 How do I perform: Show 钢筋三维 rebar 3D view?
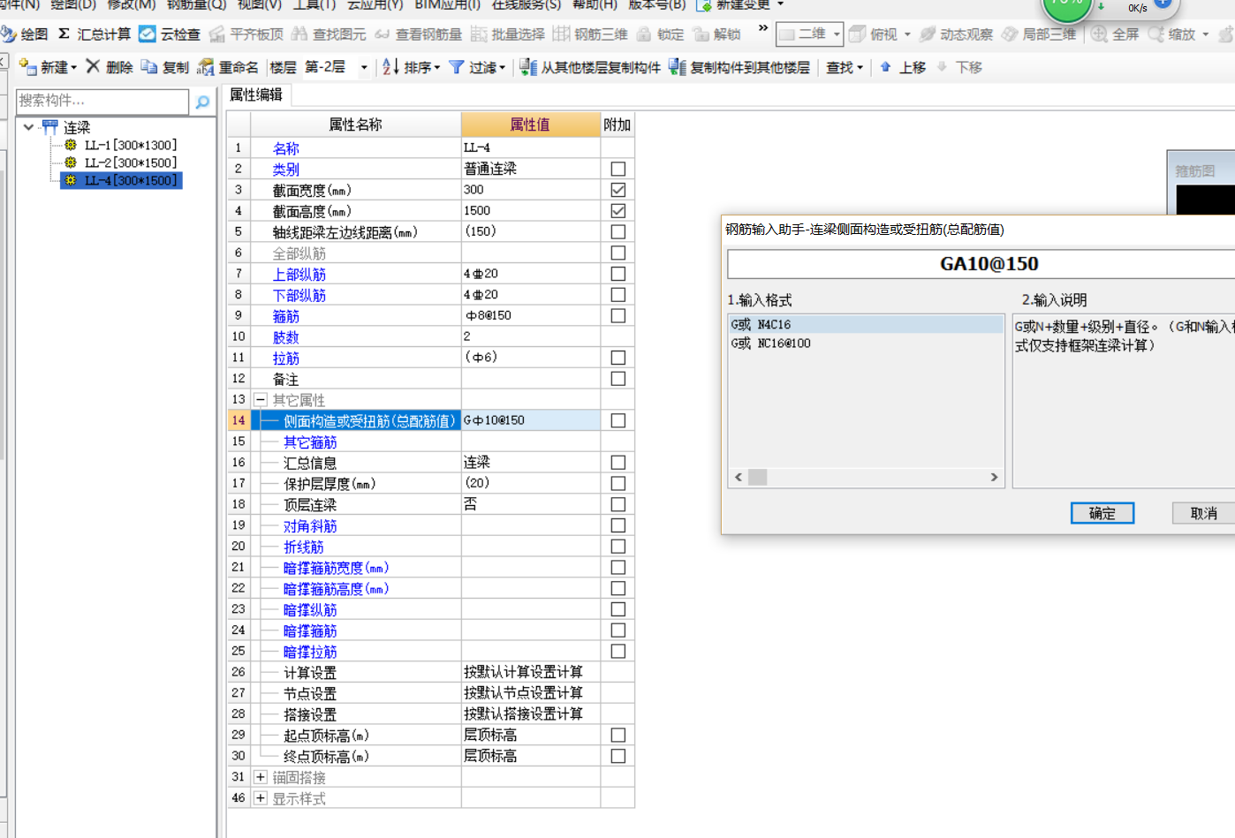tap(590, 34)
